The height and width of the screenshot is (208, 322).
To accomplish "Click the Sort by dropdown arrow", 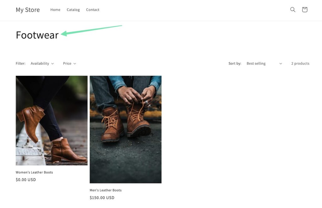I will 280,64.
